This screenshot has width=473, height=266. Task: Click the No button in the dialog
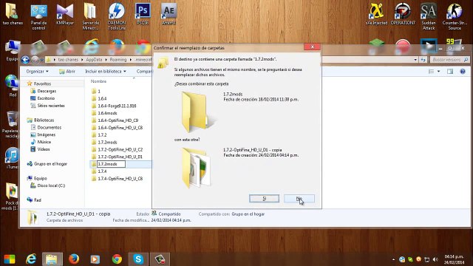click(x=299, y=198)
